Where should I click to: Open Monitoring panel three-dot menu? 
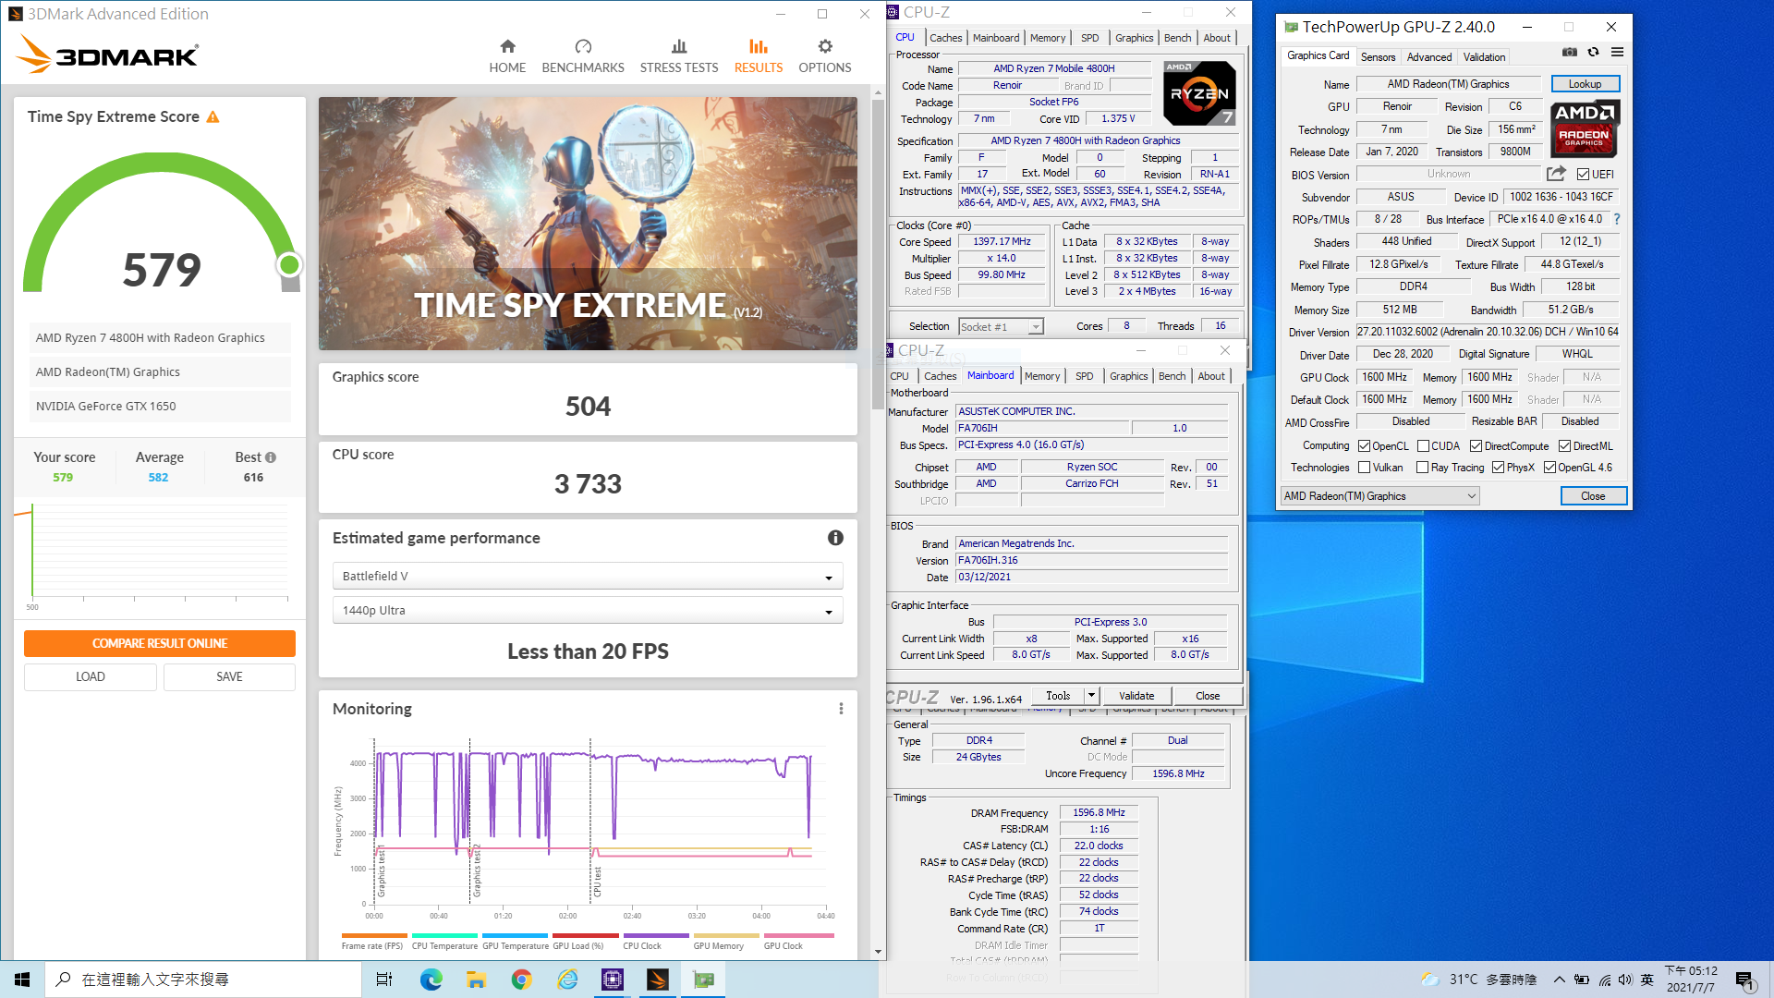click(841, 709)
